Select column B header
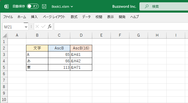Viewport: 188px width, 103px height. point(37,35)
